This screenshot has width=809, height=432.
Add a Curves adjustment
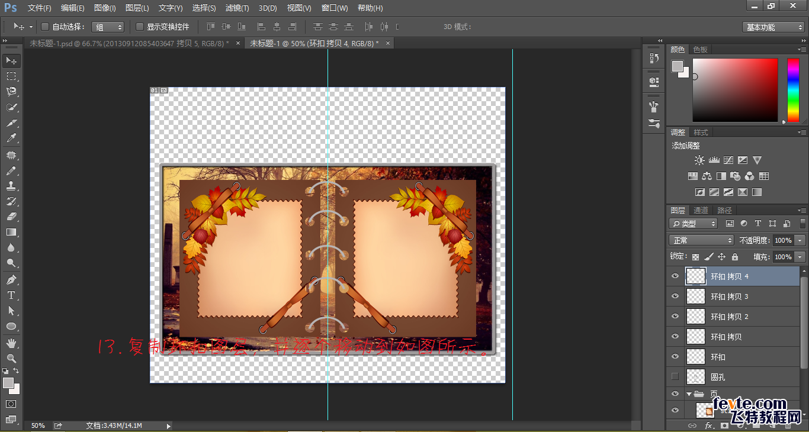tap(728, 160)
